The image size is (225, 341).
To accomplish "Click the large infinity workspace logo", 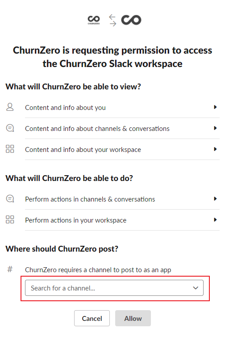I will pos(131,20).
